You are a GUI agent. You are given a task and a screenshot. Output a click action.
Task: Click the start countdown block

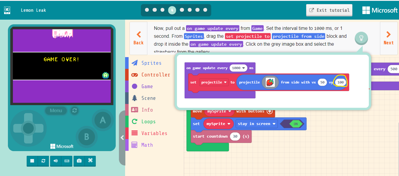221,136
